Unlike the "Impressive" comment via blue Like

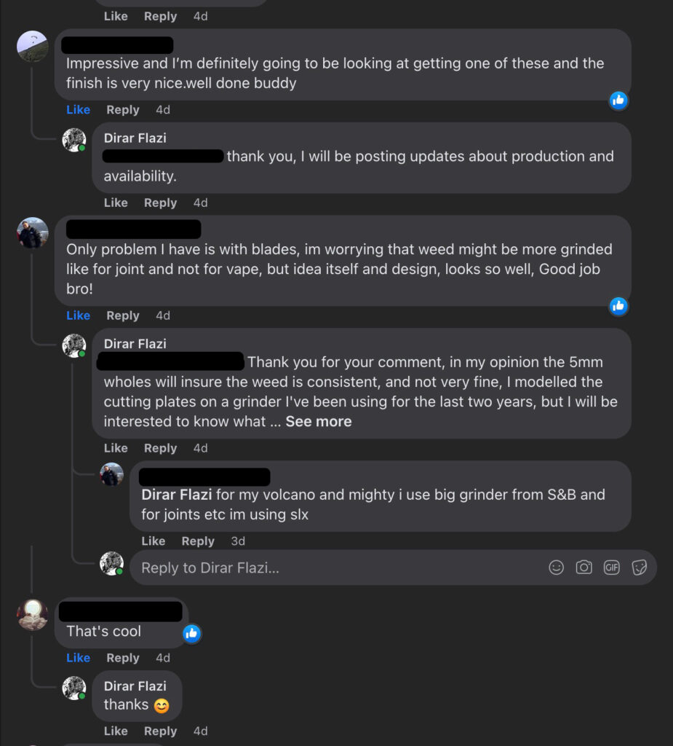coord(79,110)
